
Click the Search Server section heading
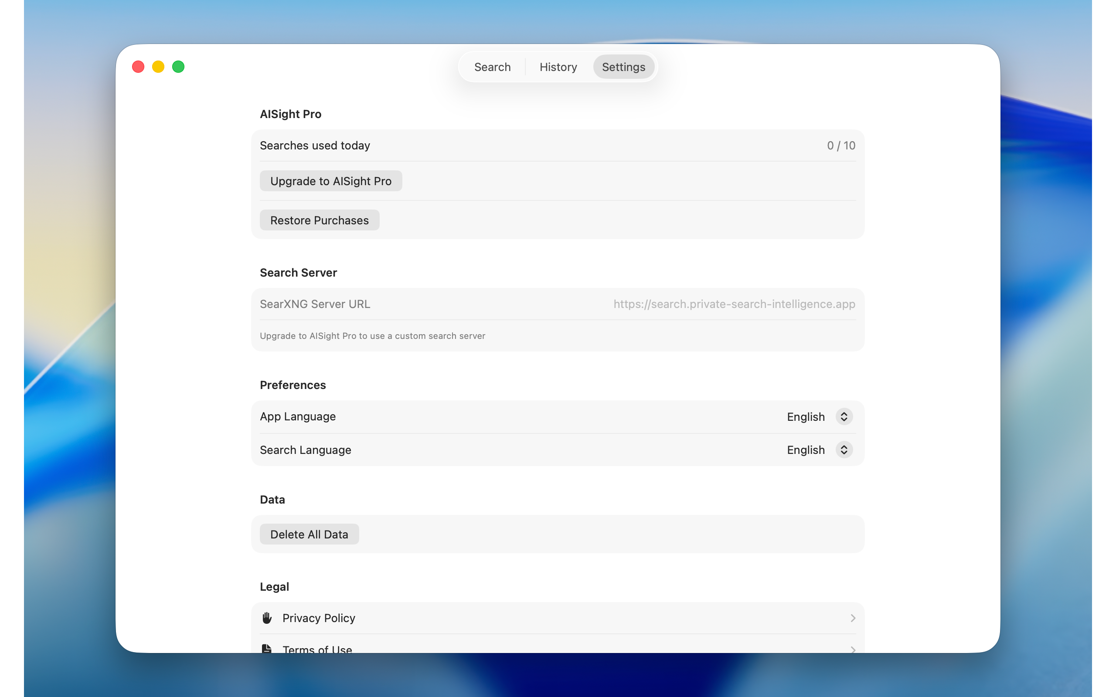pos(298,272)
